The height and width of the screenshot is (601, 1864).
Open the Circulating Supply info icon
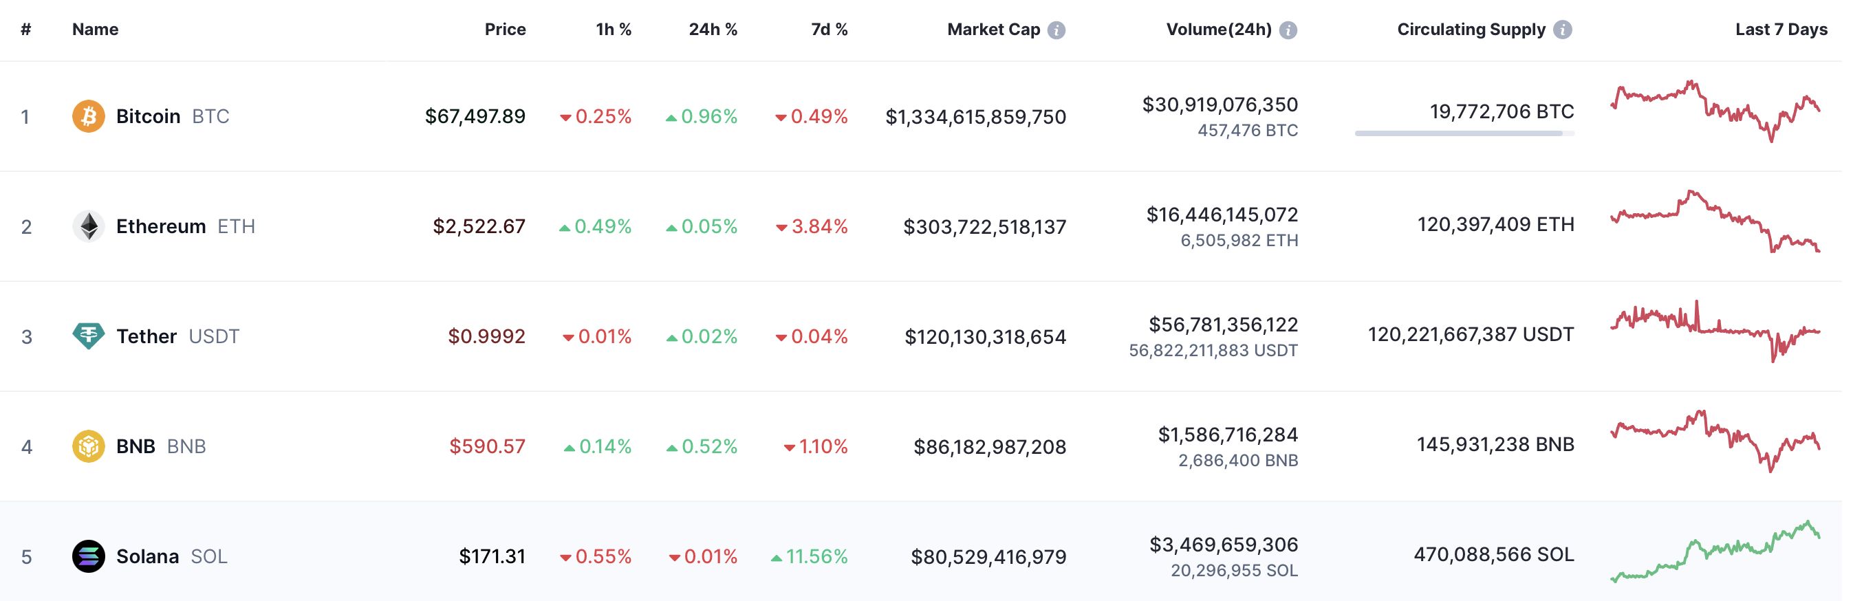(1563, 30)
